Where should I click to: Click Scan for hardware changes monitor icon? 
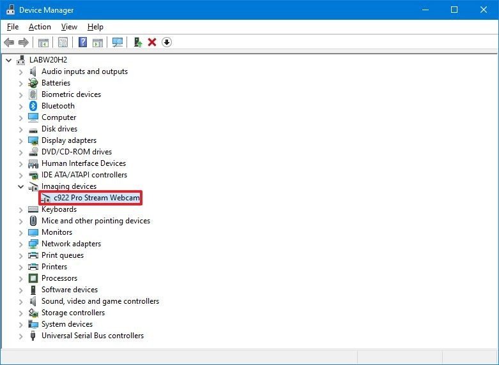[x=118, y=42]
